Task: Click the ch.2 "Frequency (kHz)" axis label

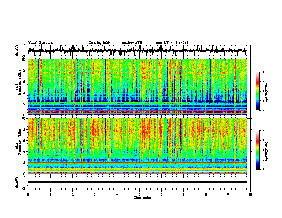Action: click(20, 142)
